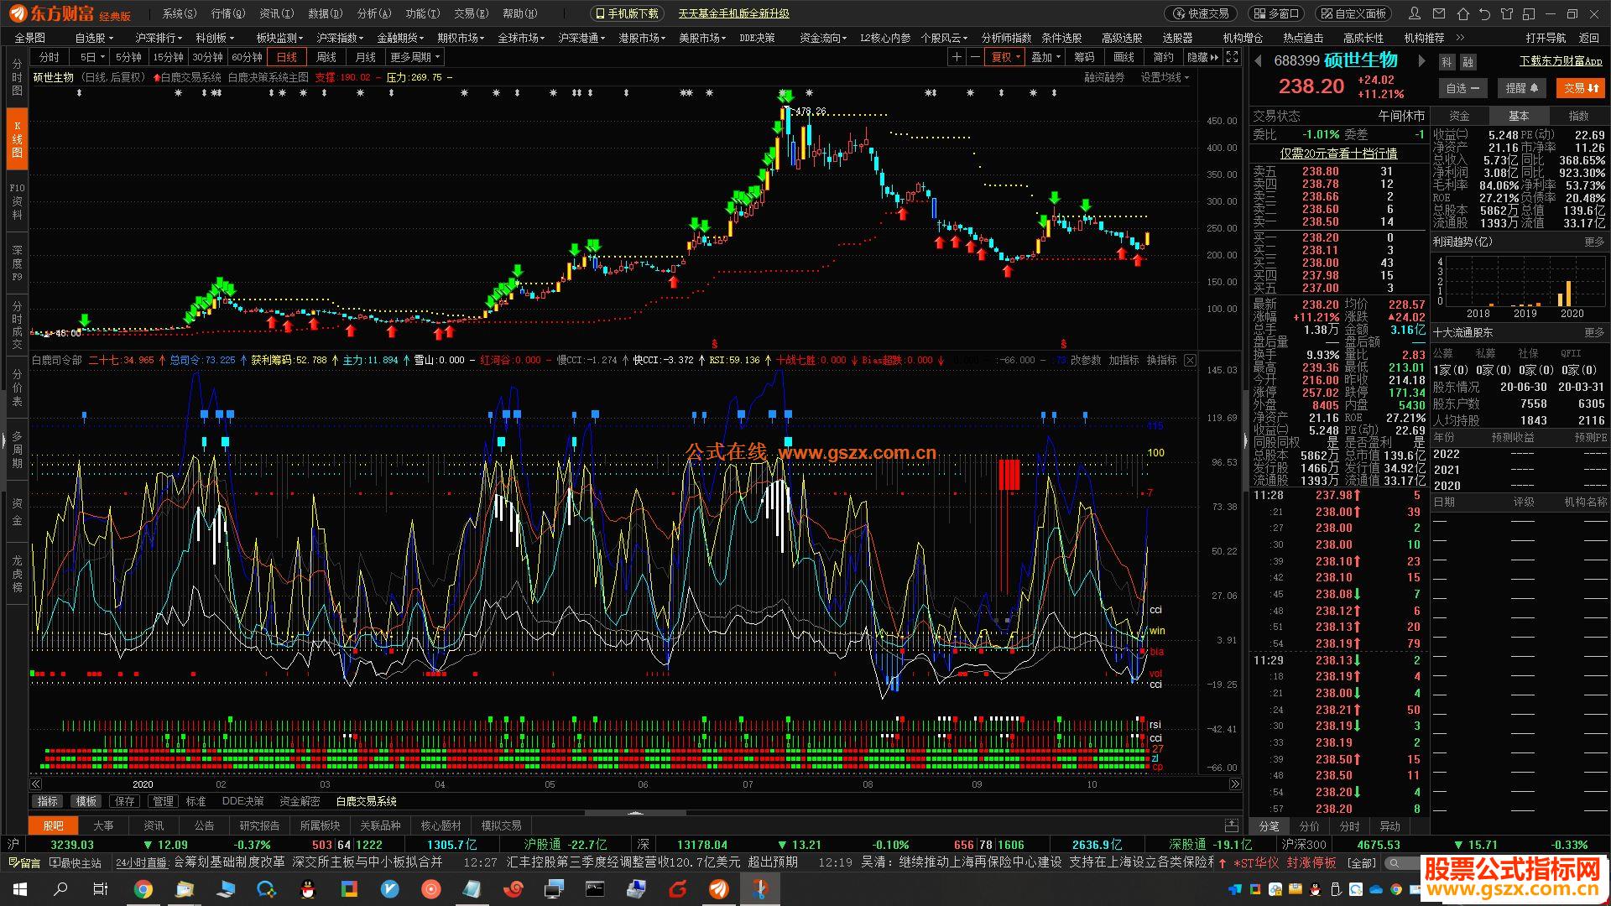Close the indicator sub-panel with the X

1190,360
